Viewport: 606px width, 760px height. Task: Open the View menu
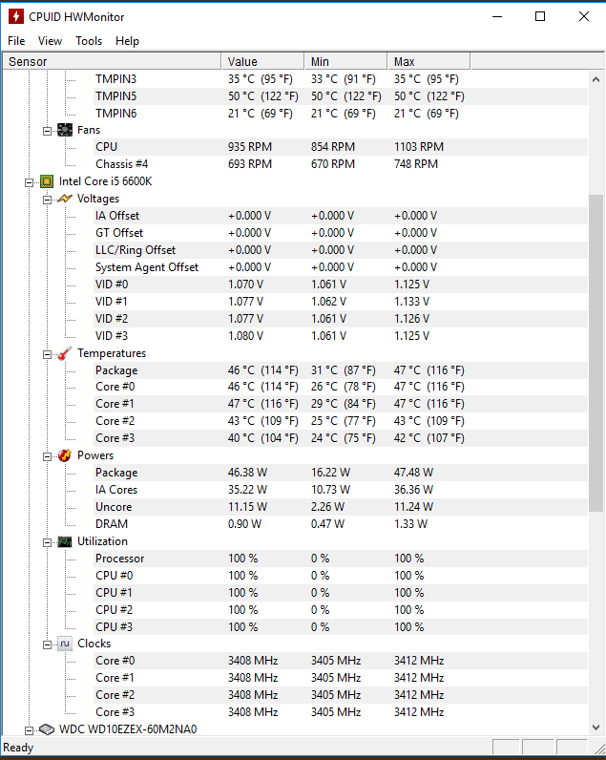(x=50, y=41)
